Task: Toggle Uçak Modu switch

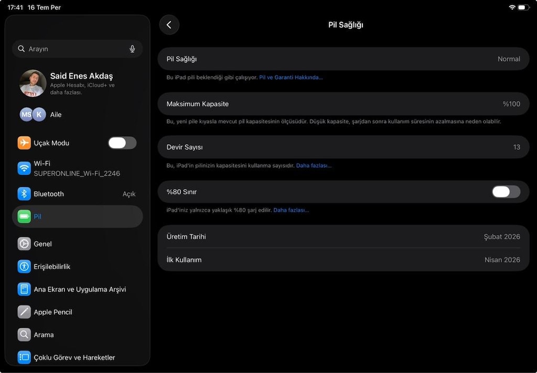Action: click(122, 142)
